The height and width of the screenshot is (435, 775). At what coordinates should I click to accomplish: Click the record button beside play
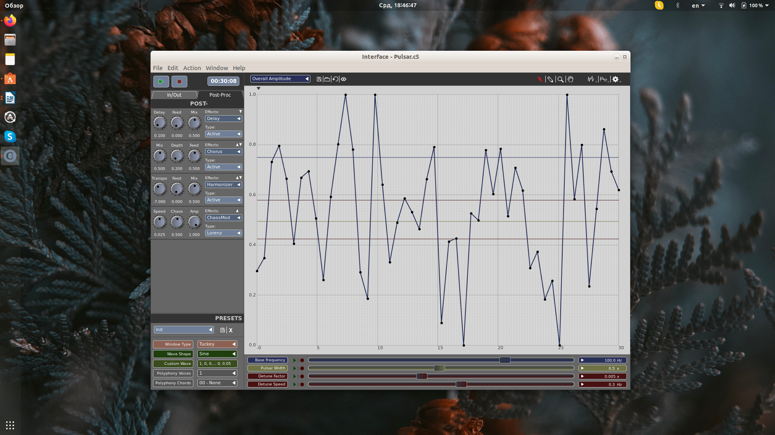click(x=179, y=81)
